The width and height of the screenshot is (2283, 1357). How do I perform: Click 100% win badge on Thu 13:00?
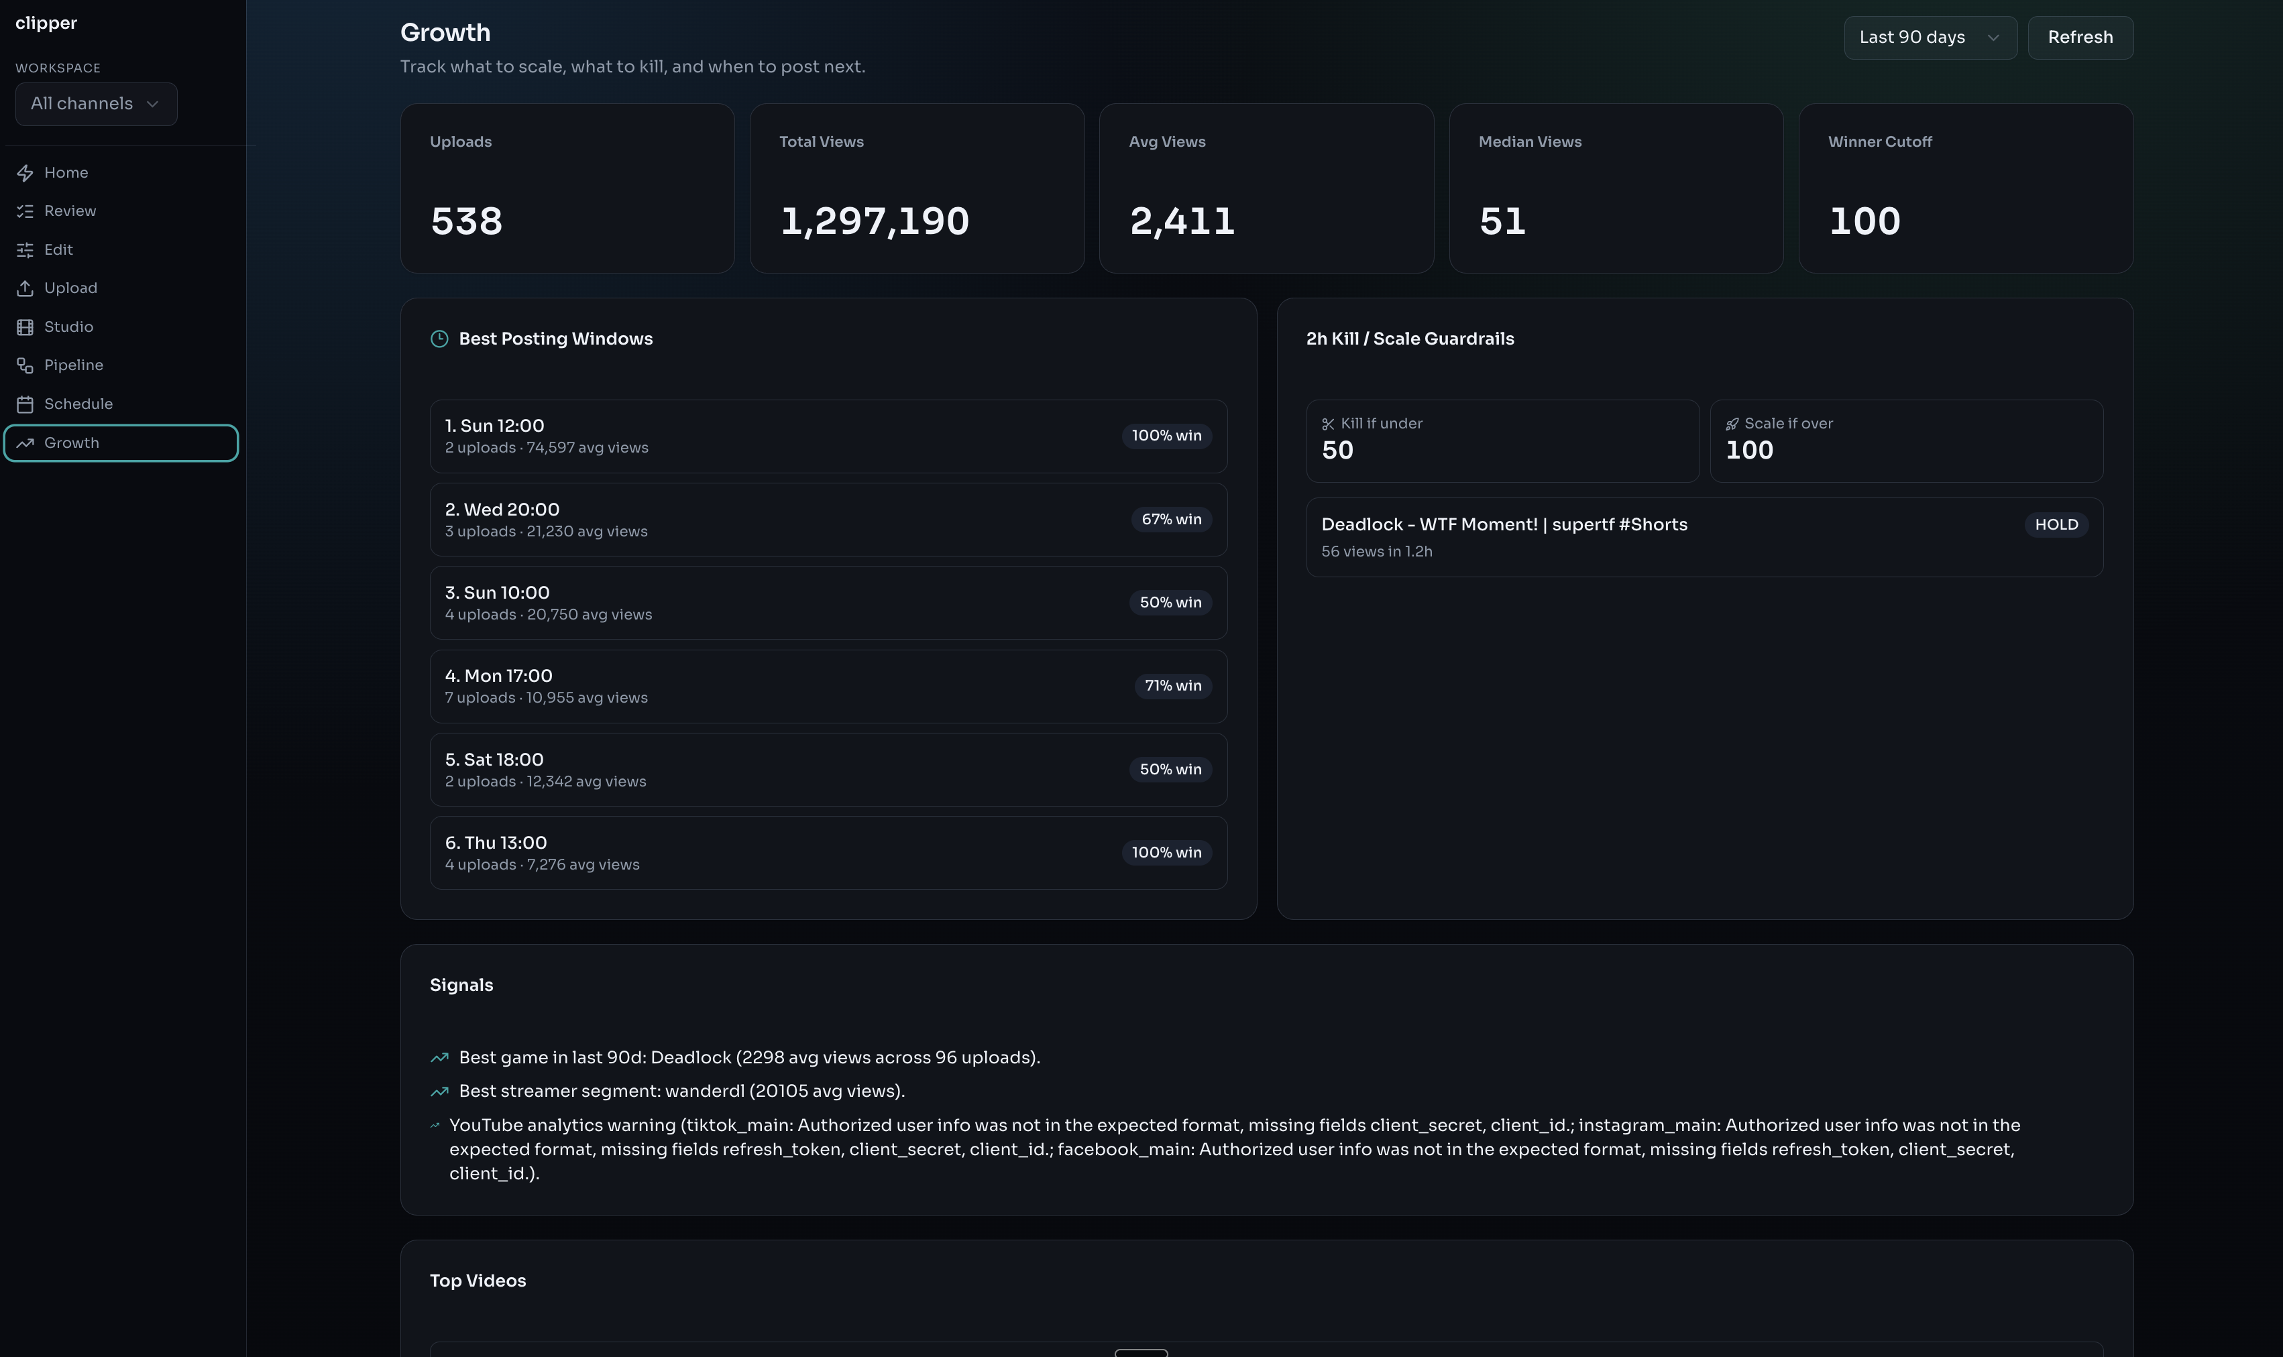1166,853
